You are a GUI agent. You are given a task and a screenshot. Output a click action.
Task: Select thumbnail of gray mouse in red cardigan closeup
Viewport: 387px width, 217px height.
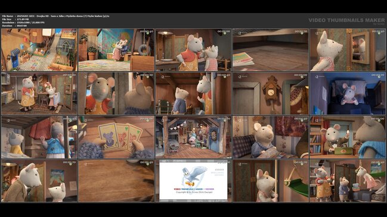[116, 93]
